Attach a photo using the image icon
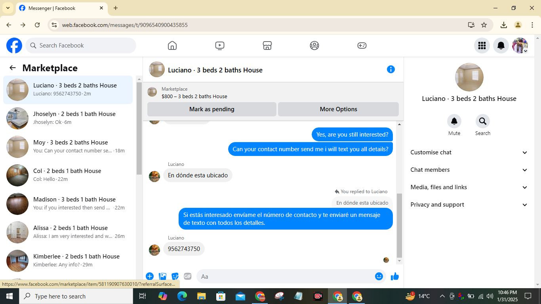541x304 pixels. [162, 276]
